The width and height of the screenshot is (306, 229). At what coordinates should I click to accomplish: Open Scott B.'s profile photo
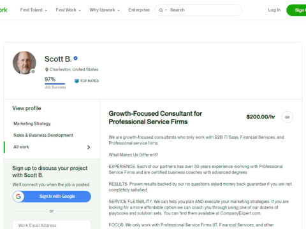tap(24, 63)
